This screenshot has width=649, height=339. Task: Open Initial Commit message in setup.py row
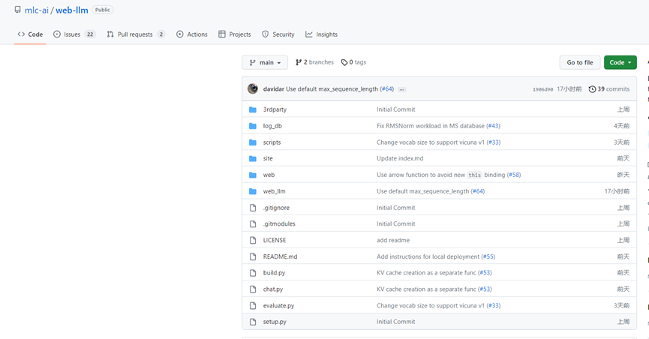pos(395,322)
